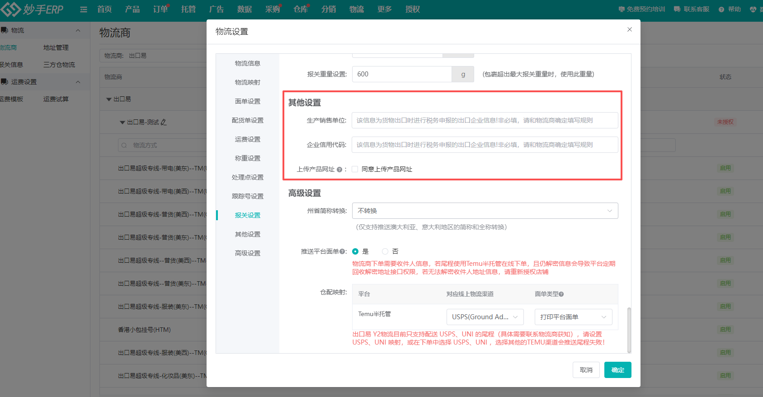This screenshot has height=397, width=763.
Task: Click the help icon beside 推送平台面单
Action: [x=342, y=252]
